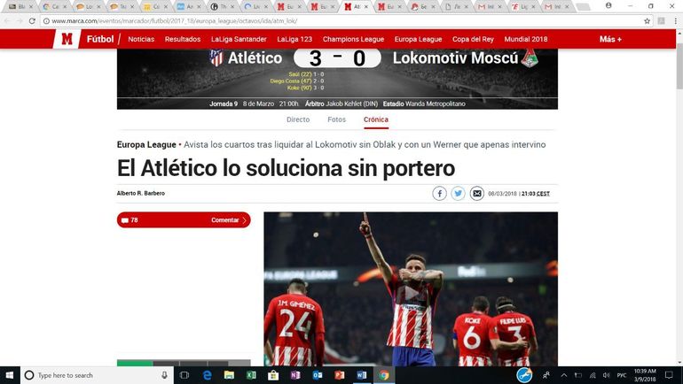Screen dimensions: 683x384
Task: Open Outlook from taskbar
Action: [318, 375]
